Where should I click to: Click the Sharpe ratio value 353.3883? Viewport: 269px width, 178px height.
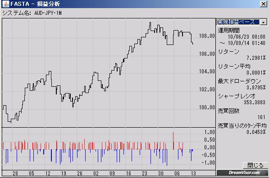tap(255, 102)
